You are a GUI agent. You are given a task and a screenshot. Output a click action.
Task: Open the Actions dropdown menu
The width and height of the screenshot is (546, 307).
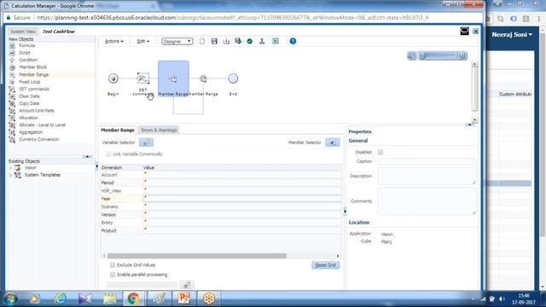pyautogui.click(x=113, y=41)
